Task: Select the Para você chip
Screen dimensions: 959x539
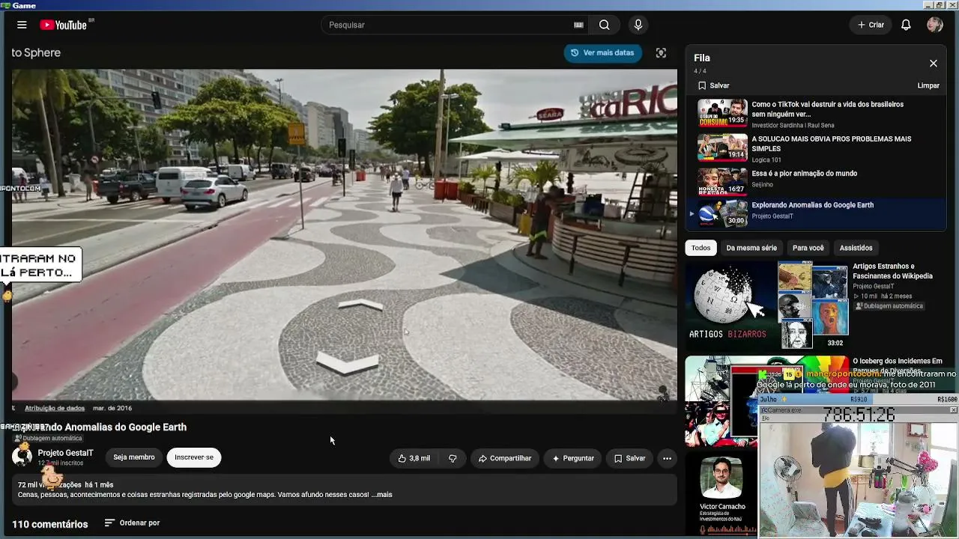Action: click(x=808, y=248)
